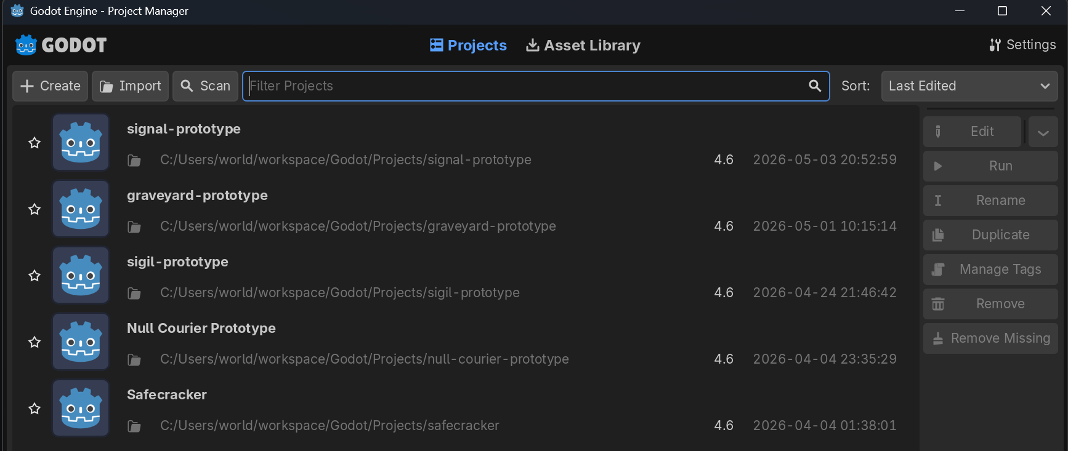The width and height of the screenshot is (1068, 451).
Task: Create a new project
Action: click(51, 86)
